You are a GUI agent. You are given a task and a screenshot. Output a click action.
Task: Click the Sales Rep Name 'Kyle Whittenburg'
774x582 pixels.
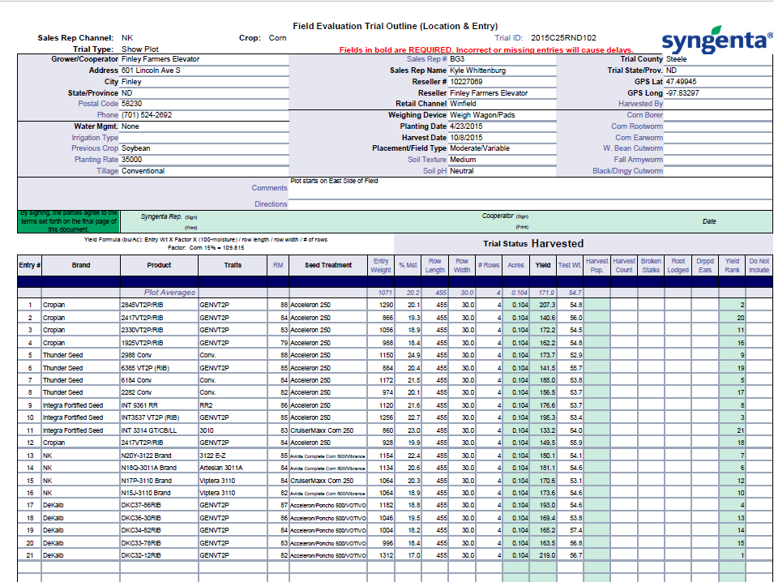(x=478, y=71)
